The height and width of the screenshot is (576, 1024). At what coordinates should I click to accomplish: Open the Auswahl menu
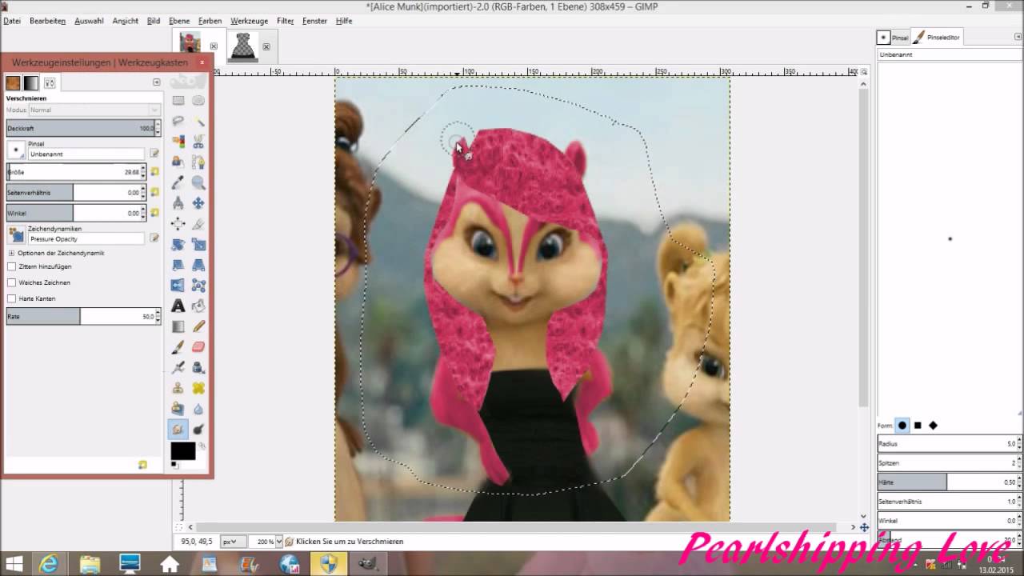(x=89, y=21)
